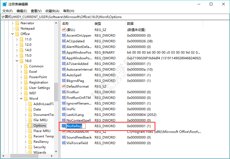Viewport: 230px width, 159px height.
Task: Click the folder icon beside File MRU
Action: tap(30, 120)
